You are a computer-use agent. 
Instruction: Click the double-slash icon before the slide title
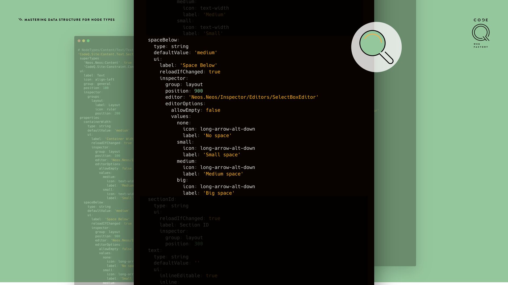tap(20, 20)
